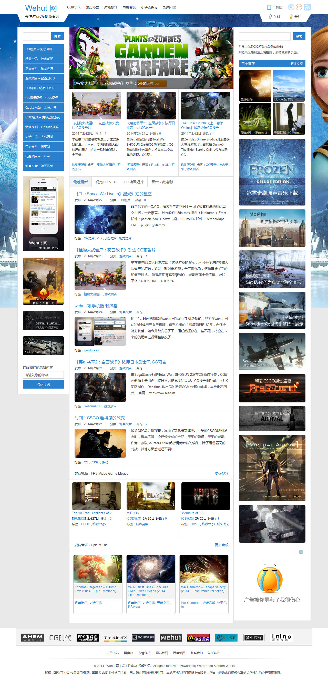
Task: Click the 更多音乐 link
Action: [222, 545]
